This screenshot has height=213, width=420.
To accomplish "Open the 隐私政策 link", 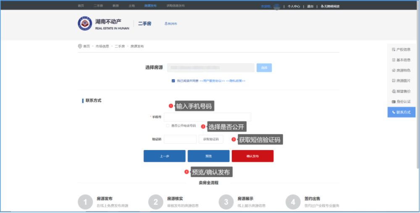I will (x=236, y=81).
